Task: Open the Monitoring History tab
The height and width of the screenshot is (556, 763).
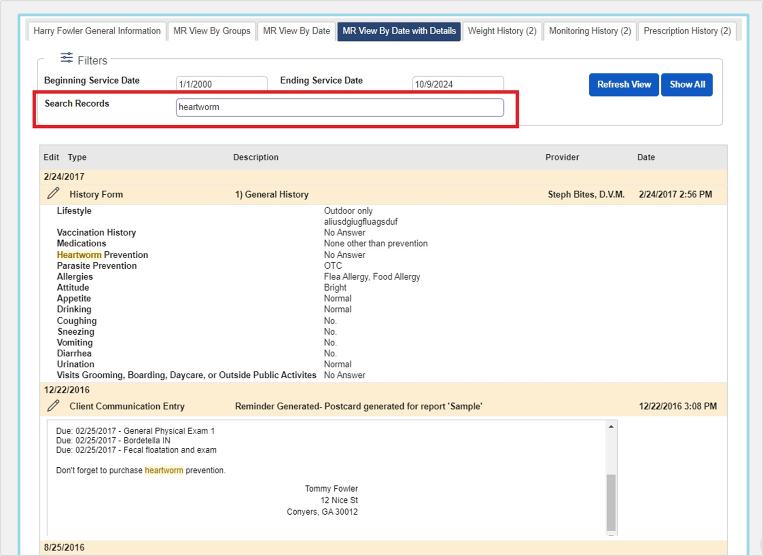Action: point(589,31)
